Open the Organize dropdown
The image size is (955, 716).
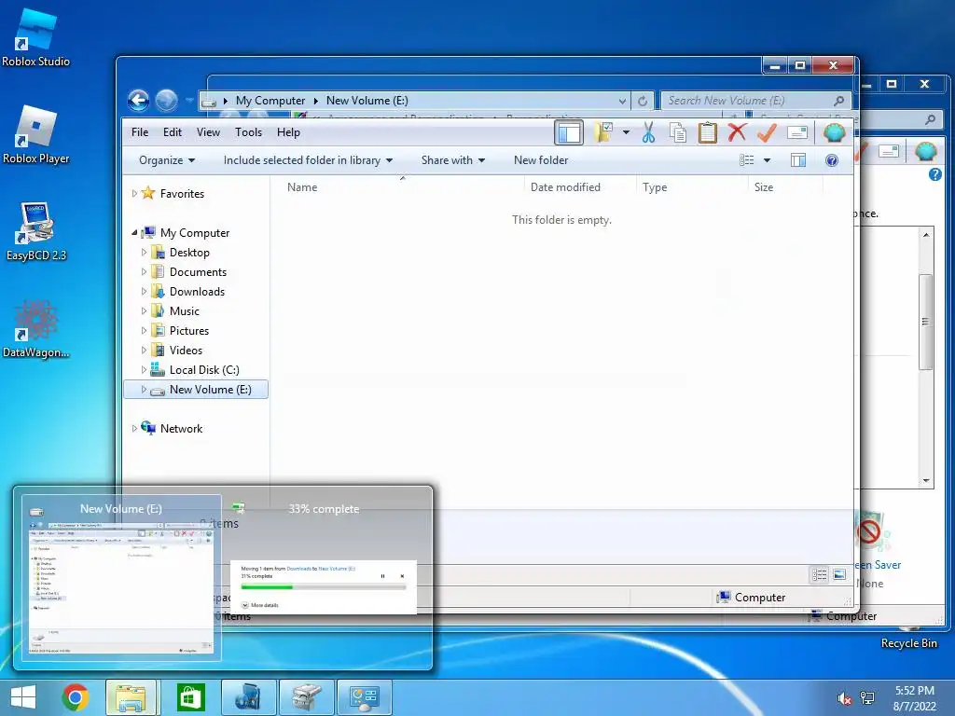pos(167,160)
